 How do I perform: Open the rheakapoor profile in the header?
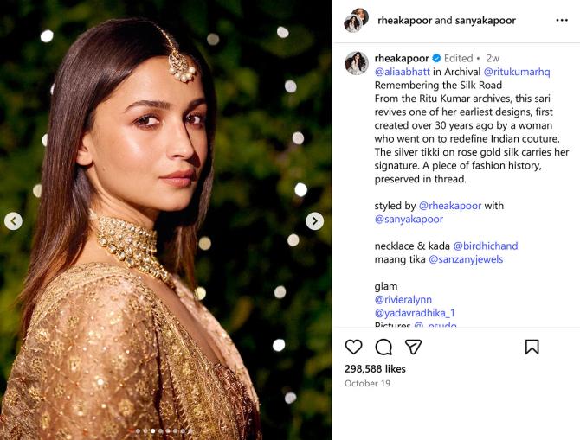[405, 20]
